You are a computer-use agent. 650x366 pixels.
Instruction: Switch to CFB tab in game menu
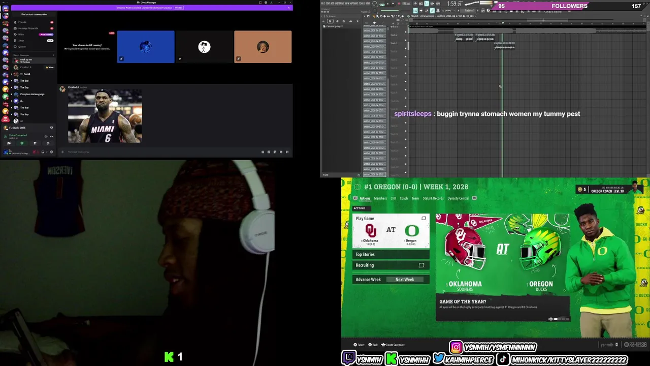tap(393, 198)
